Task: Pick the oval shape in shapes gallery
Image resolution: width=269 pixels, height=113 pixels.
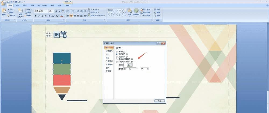Action: click(123, 10)
